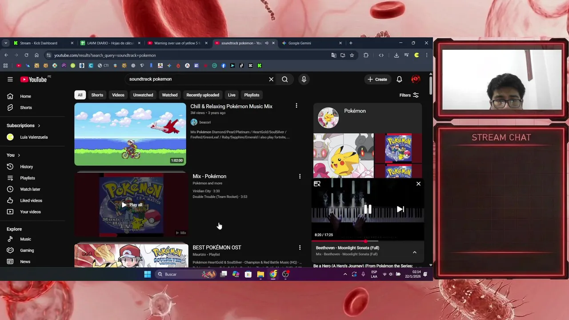This screenshot has width=569, height=320.
Task: Collapse the miniplayer queue chevron
Action: (x=414, y=252)
